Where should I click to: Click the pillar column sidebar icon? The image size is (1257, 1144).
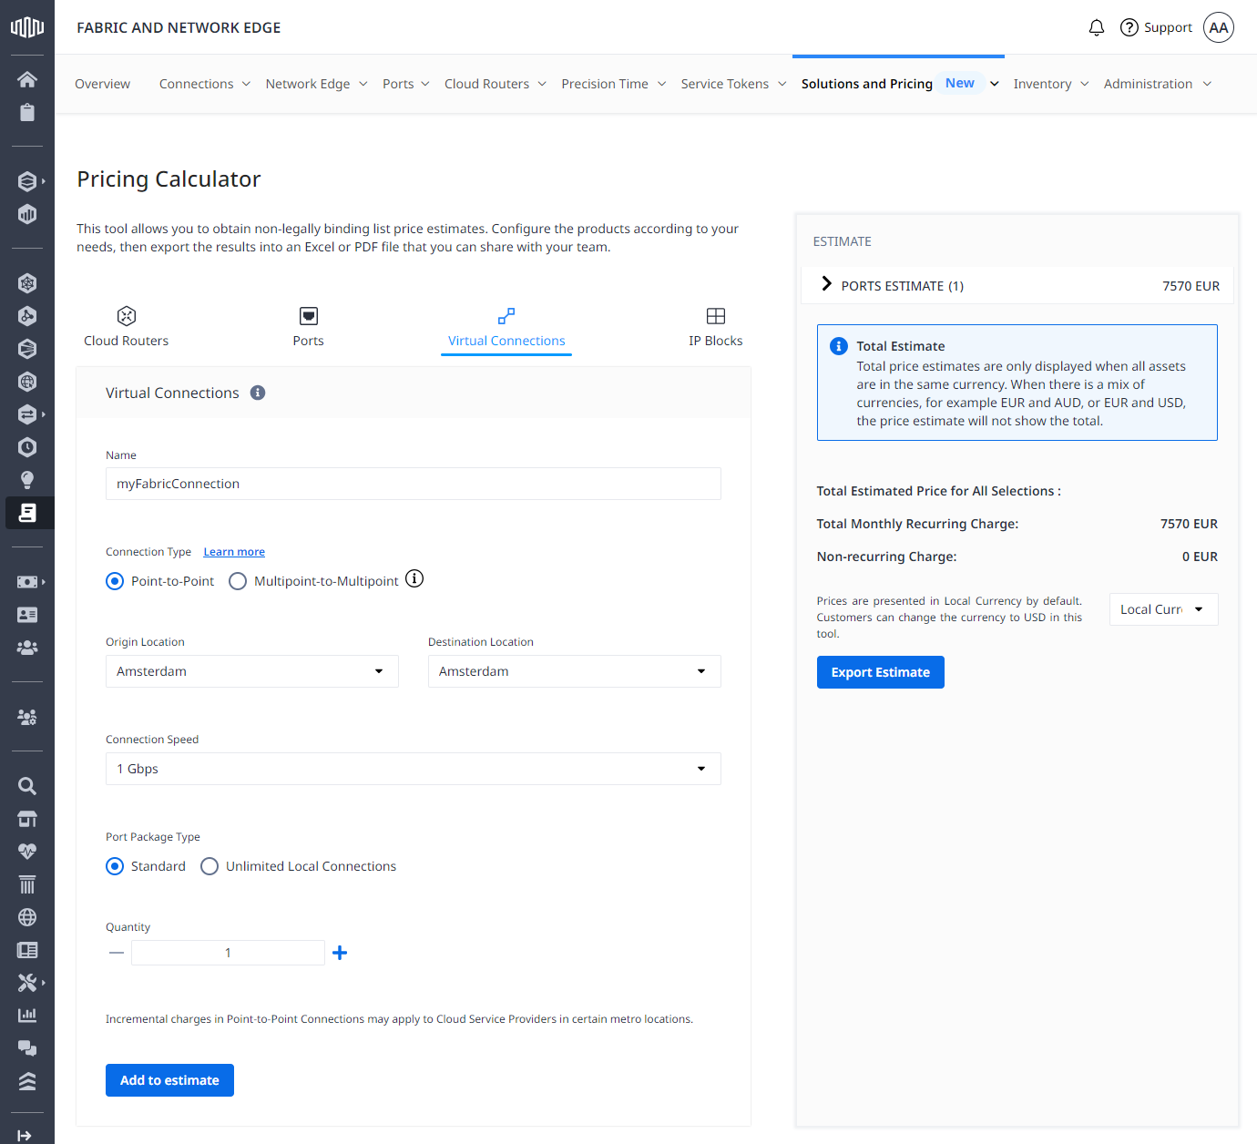coord(27,884)
